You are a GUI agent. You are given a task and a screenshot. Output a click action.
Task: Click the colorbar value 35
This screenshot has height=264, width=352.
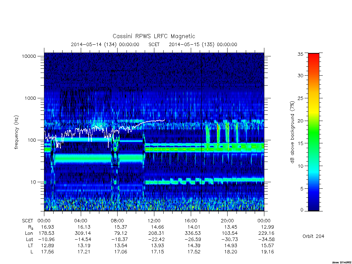300,54
